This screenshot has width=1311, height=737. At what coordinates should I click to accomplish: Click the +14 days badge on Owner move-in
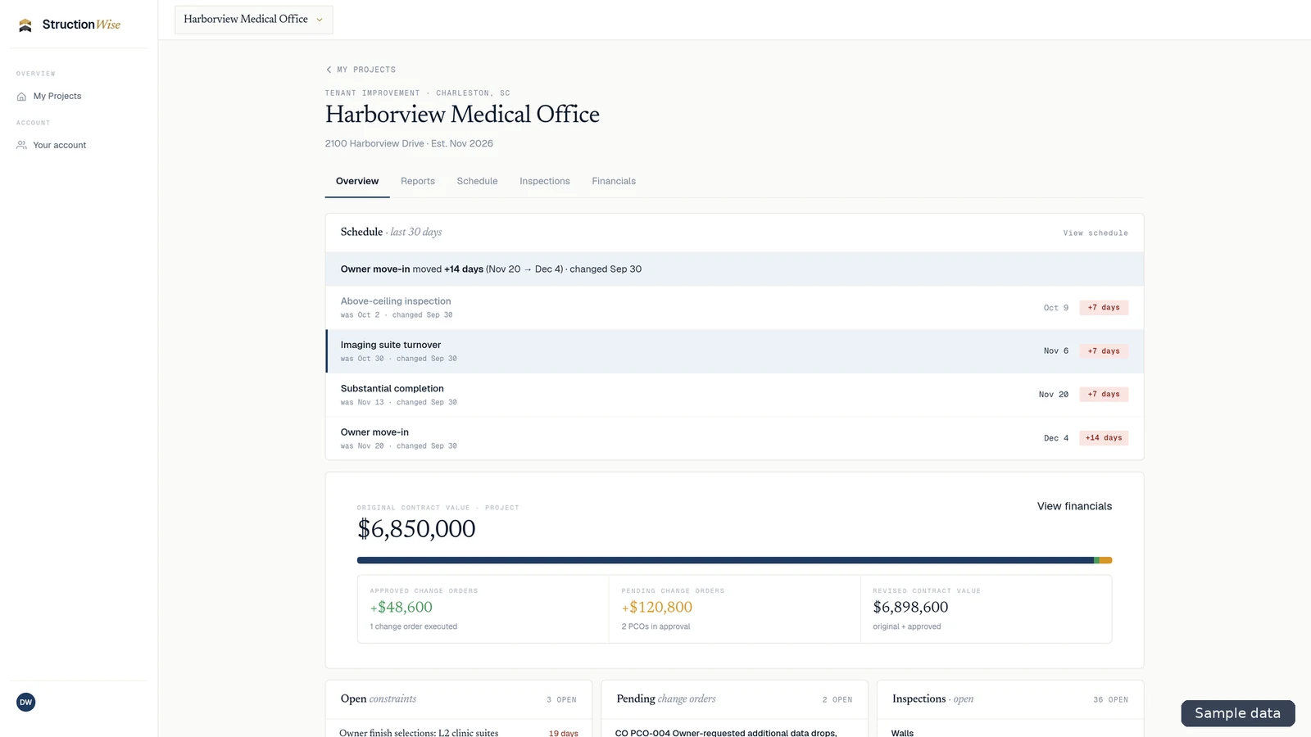click(x=1104, y=438)
